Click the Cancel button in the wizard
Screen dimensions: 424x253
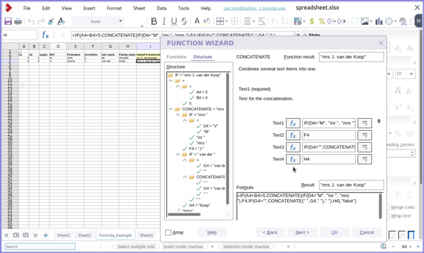[366, 232]
